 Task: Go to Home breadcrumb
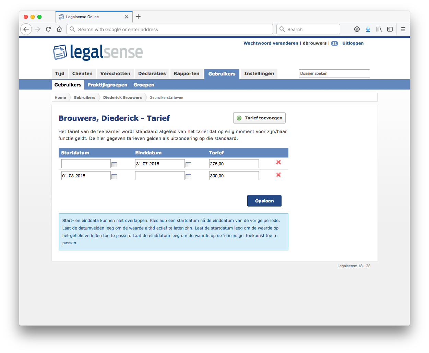click(x=60, y=97)
